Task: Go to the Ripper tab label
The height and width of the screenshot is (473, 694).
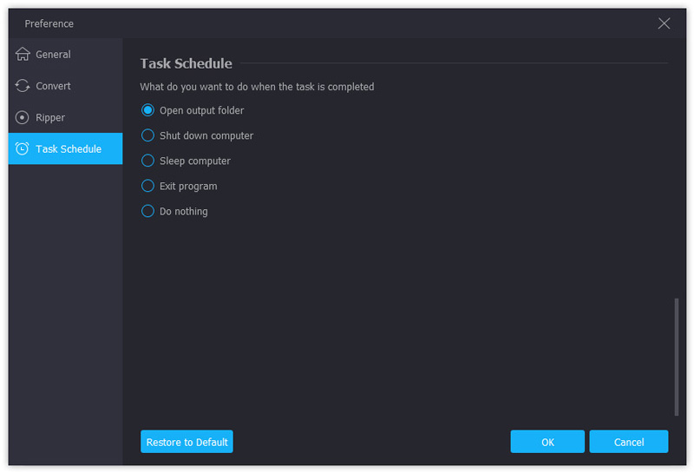Action: 50,117
